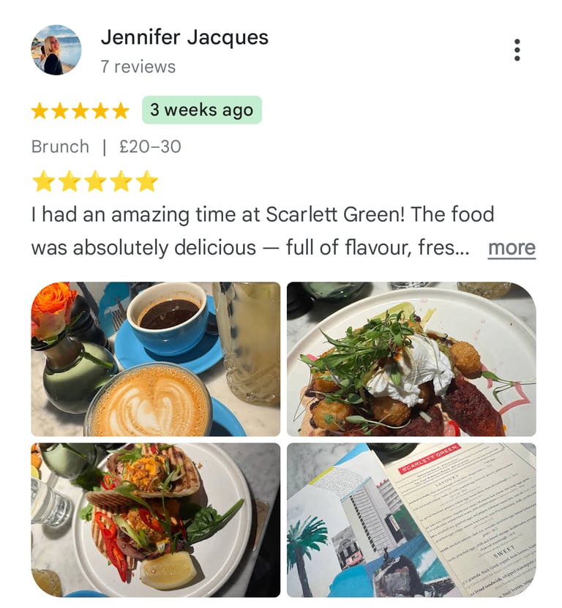Viewport: 562px width, 608px height.
Task: Open the poached egg dish photo
Action: [411, 359]
